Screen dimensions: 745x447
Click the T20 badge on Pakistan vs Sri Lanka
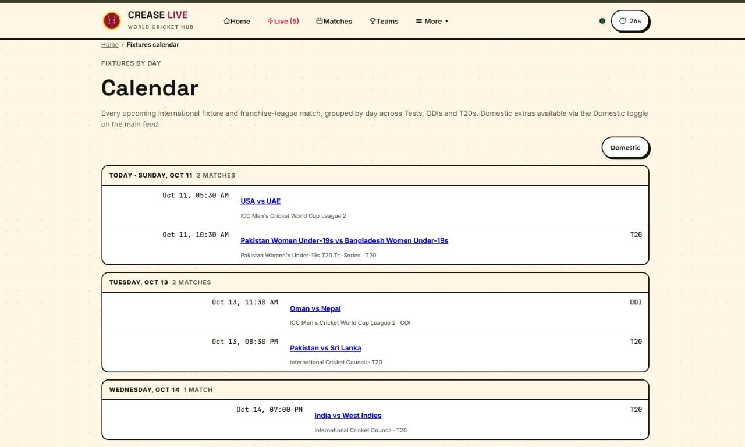[x=636, y=342]
